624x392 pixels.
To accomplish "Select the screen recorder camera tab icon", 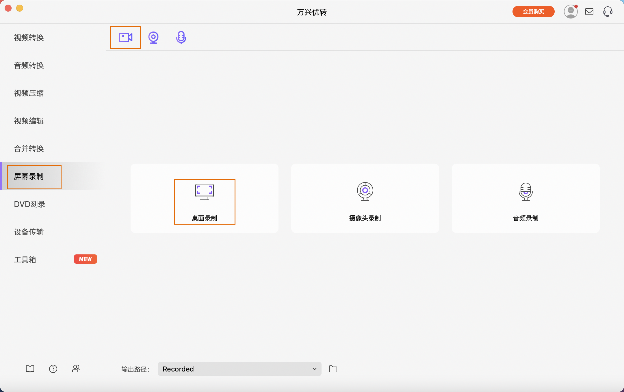I will tap(125, 37).
